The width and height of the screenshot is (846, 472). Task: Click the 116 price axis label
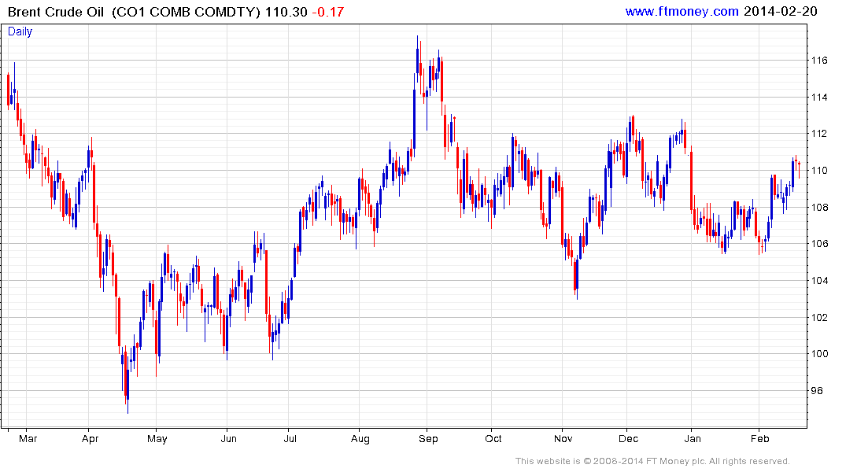click(x=819, y=61)
